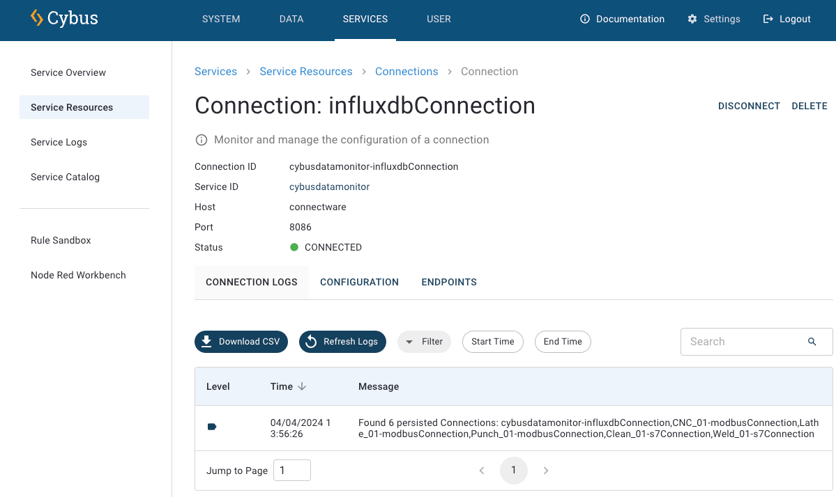The height and width of the screenshot is (497, 836).
Task: Click the search magnifier icon
Action: click(812, 342)
